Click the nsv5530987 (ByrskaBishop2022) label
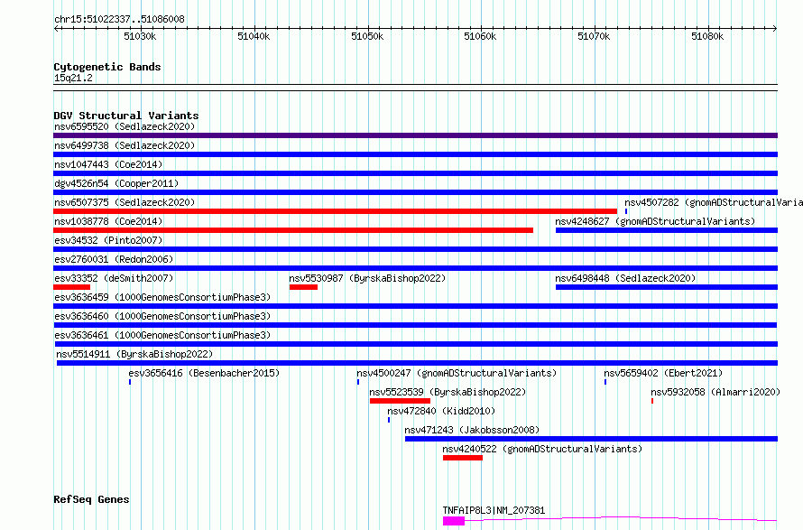The width and height of the screenshot is (803, 530). (367, 278)
